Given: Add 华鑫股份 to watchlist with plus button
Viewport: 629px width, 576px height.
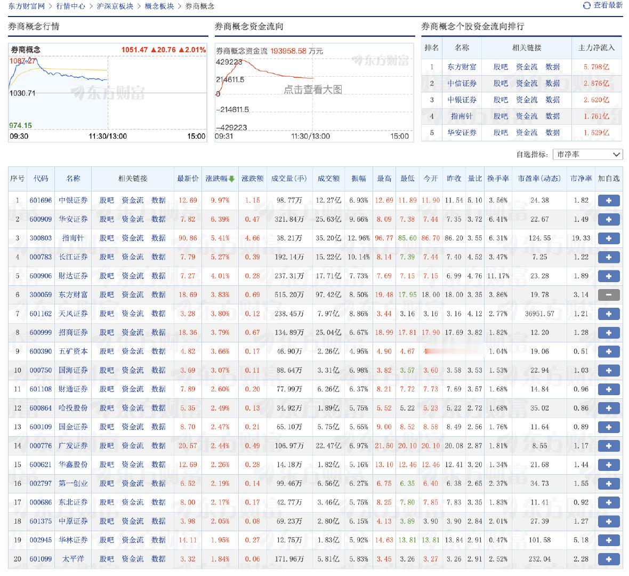Looking at the screenshot, I should pyautogui.click(x=609, y=465).
